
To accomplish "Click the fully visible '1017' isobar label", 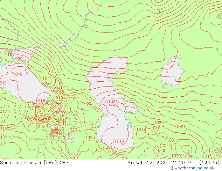I will coord(38,140).
